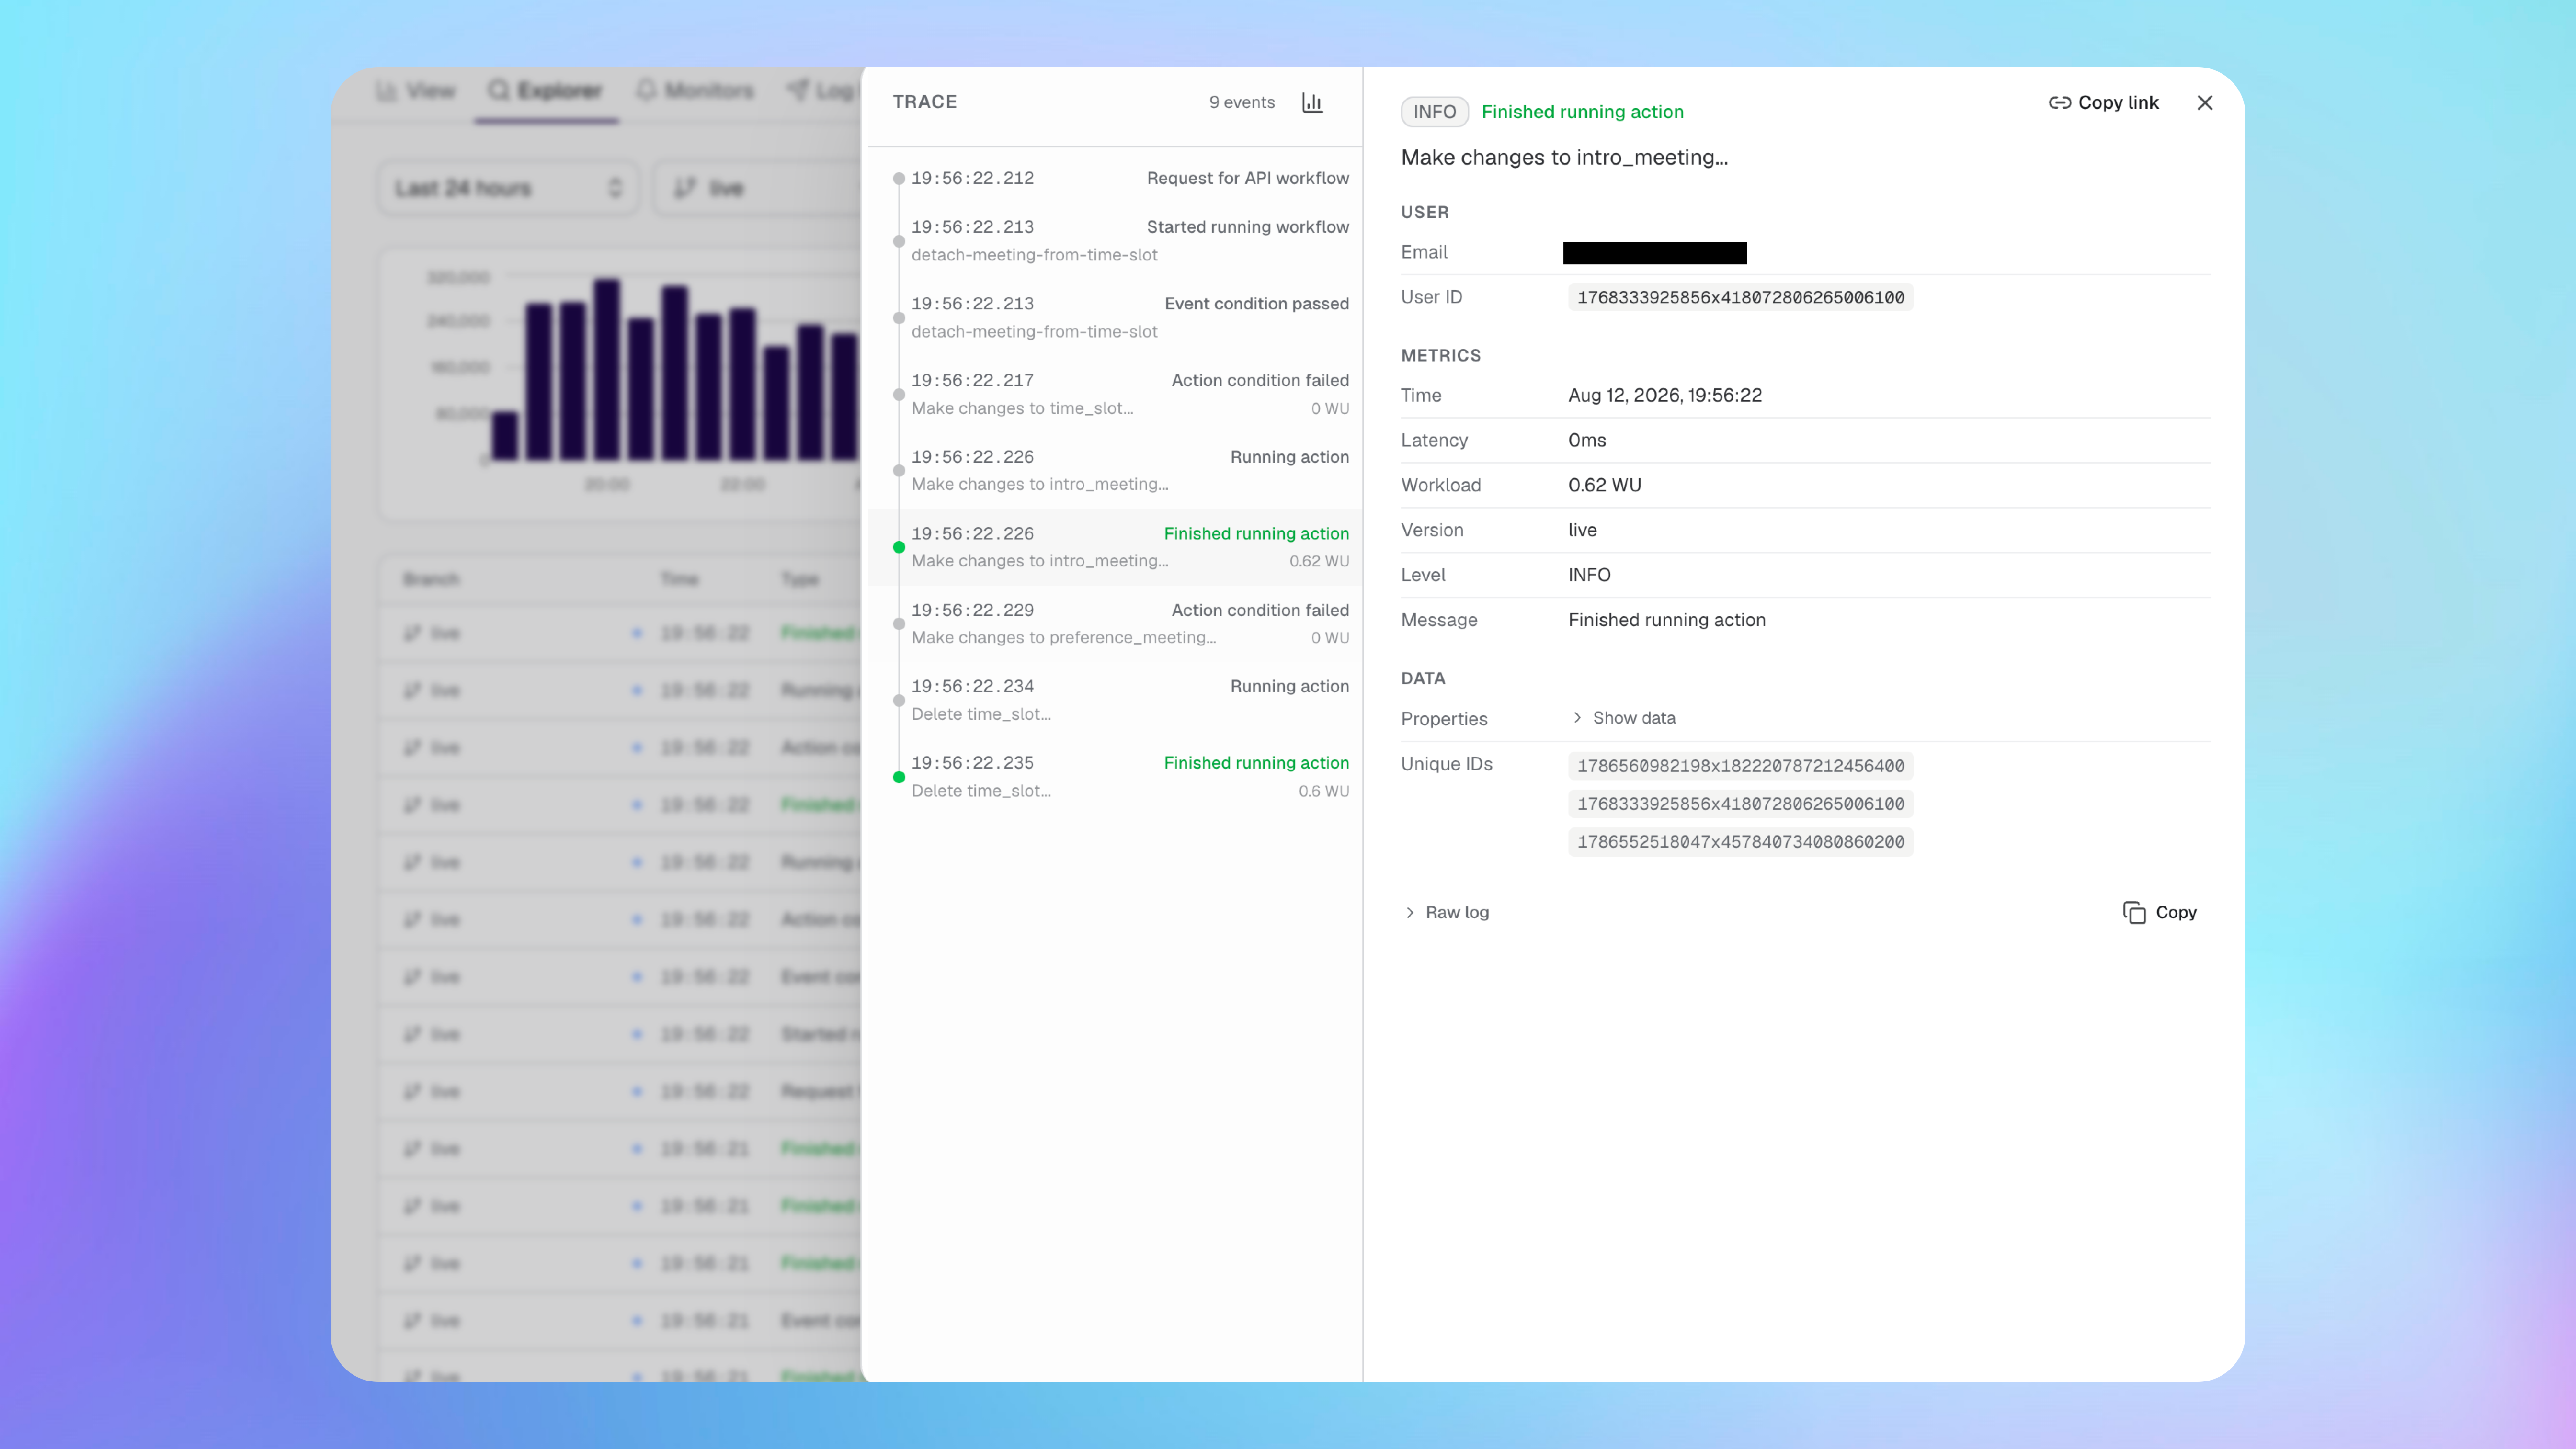2576x1449 pixels.
Task: Select Finished running action 0.62 WU event
Action: pyautogui.click(x=1115, y=547)
